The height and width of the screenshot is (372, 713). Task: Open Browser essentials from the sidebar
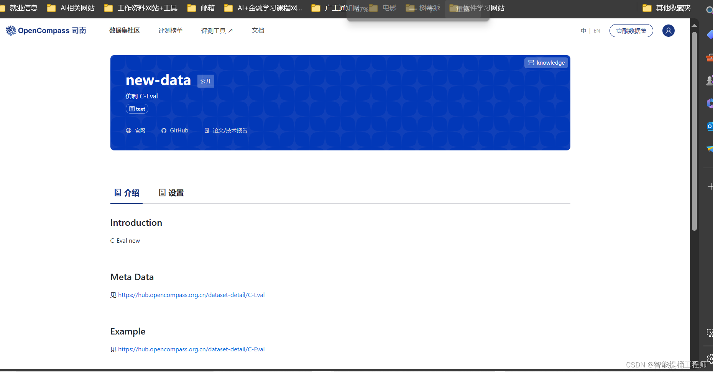[710, 57]
